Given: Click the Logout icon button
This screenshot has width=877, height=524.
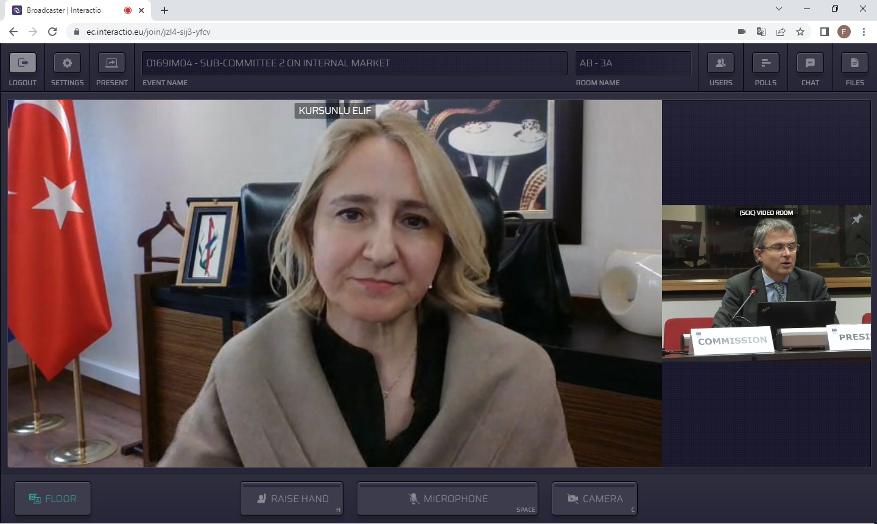Looking at the screenshot, I should click(x=23, y=63).
